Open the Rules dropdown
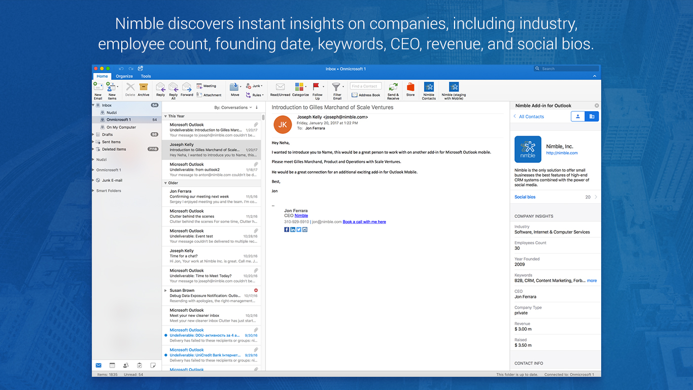The image size is (693, 390). [255, 94]
